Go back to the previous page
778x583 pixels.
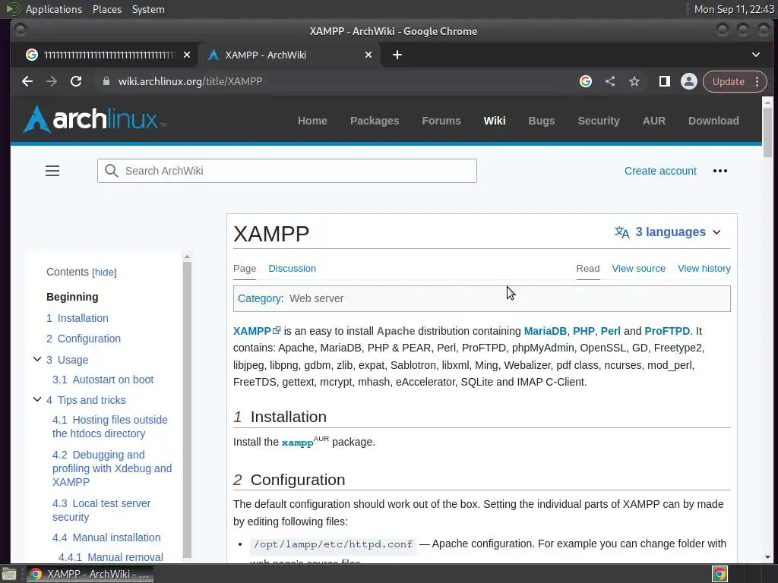click(x=27, y=81)
